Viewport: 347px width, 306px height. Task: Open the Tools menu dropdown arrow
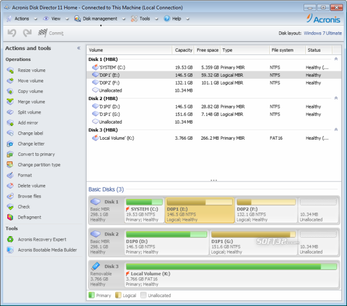pyautogui.click(x=157, y=19)
